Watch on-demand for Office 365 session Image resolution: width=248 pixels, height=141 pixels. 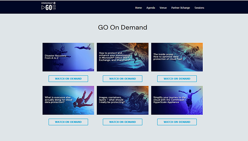[x=123, y=79]
